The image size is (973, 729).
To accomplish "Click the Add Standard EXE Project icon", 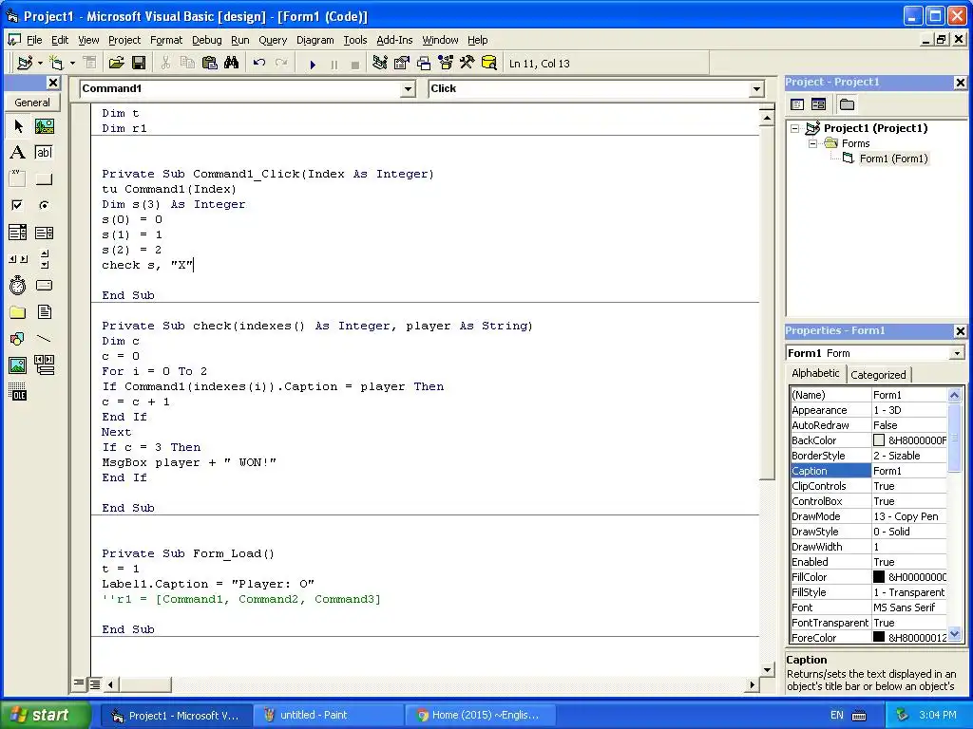I will point(26,64).
